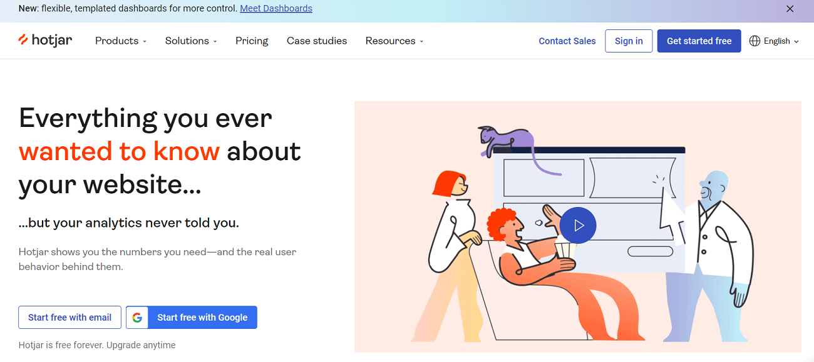Click Start free with email

click(70, 318)
